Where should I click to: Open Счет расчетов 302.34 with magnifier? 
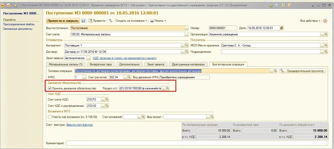[x=129, y=77]
